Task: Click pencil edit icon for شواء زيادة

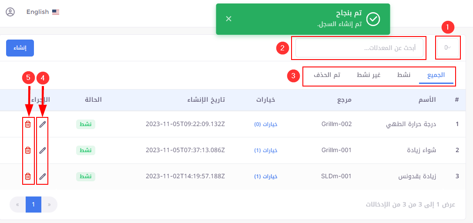Action: (x=43, y=150)
